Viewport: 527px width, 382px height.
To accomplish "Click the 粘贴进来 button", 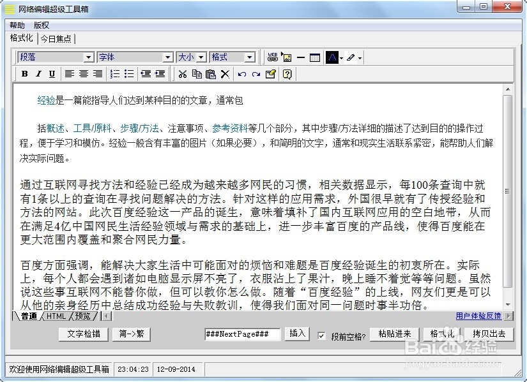I will point(395,334).
